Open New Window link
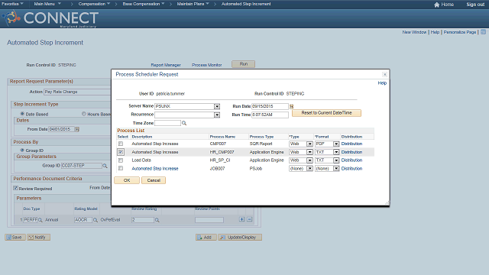 (414, 32)
